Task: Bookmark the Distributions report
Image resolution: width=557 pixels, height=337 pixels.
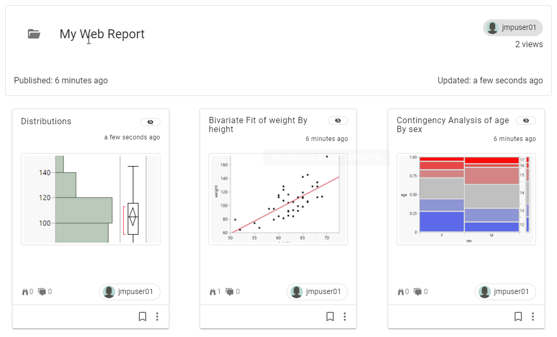Action: point(142,317)
